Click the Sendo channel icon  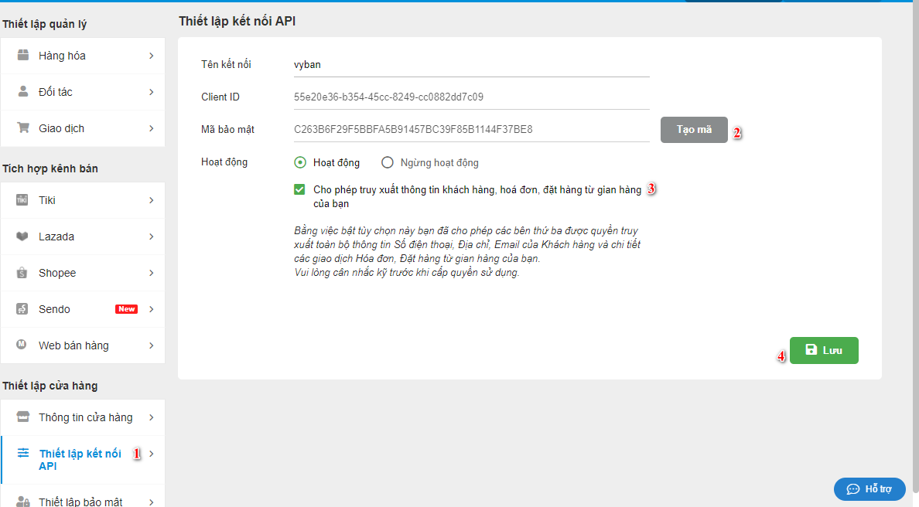click(x=22, y=309)
